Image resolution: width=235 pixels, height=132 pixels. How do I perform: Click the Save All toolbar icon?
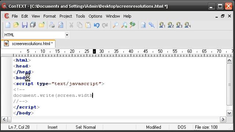(x=33, y=25)
